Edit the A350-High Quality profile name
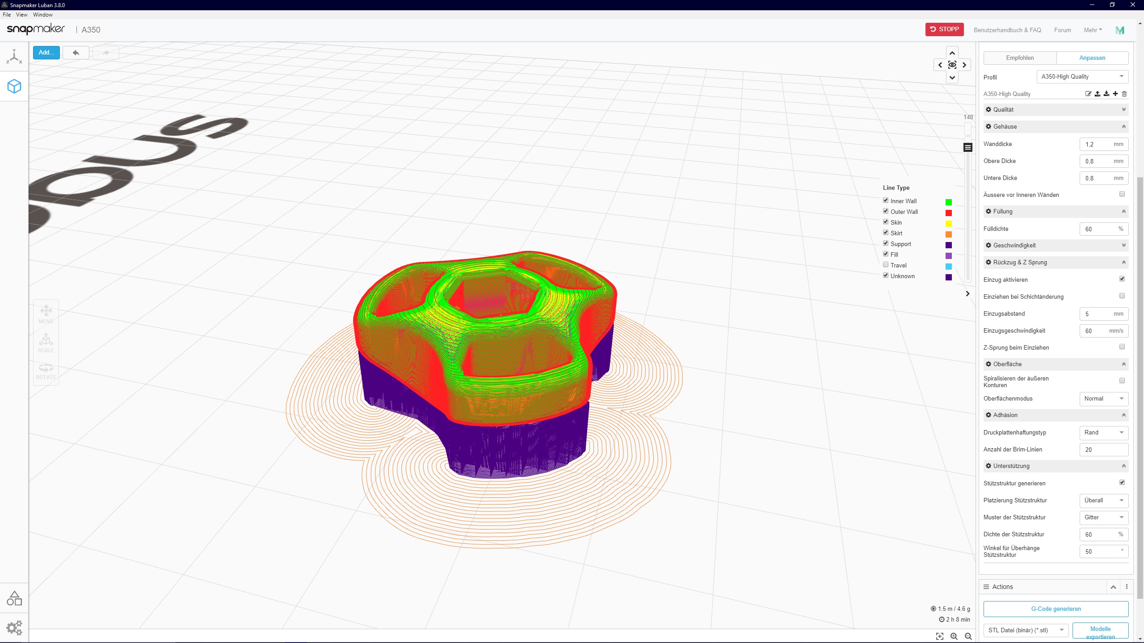The image size is (1144, 643). click(x=1088, y=94)
